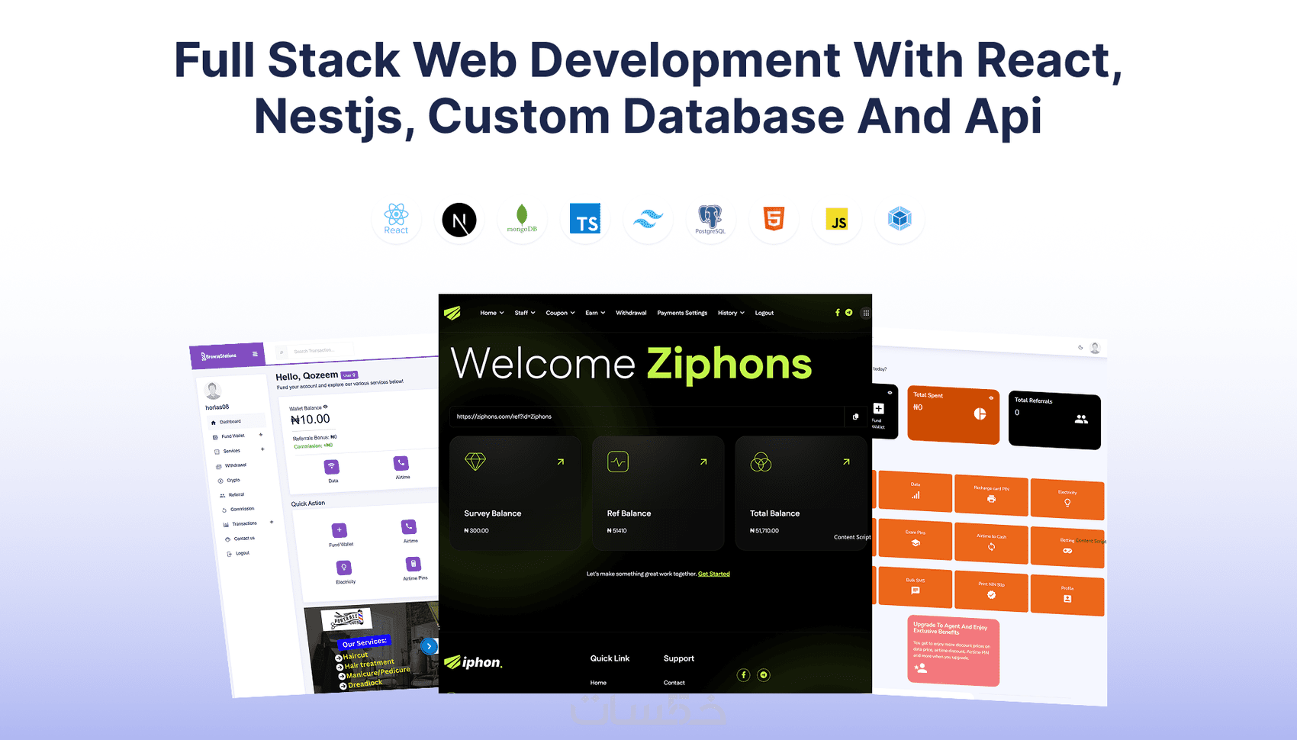Click the black Total Referrals card
Screen dimensions: 1297x740
(1054, 420)
